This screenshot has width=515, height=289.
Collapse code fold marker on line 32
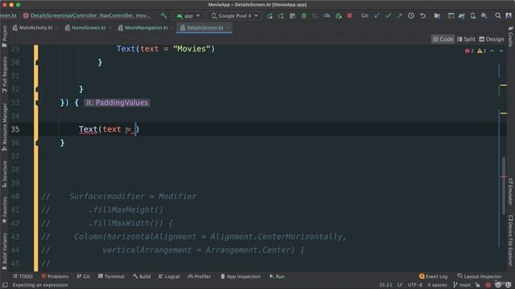coord(37,89)
